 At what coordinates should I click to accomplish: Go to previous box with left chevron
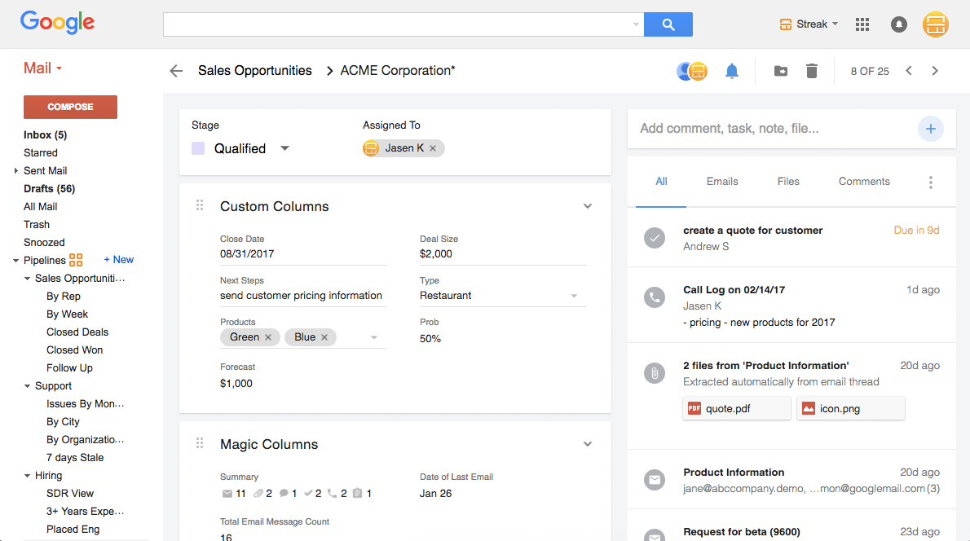click(909, 71)
